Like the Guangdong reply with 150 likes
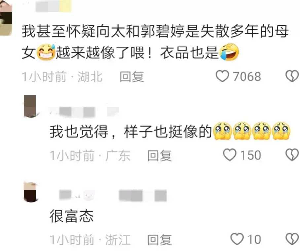Viewport: 300px width, 252px height. [x=230, y=155]
